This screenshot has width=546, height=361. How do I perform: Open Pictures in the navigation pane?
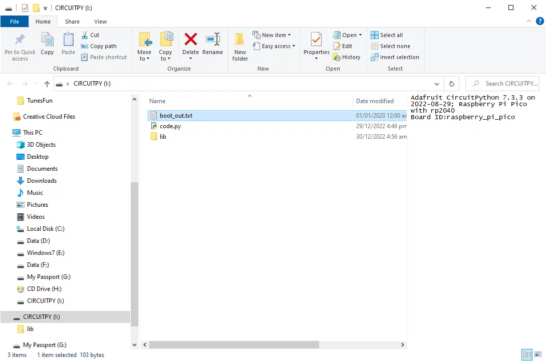(33, 205)
